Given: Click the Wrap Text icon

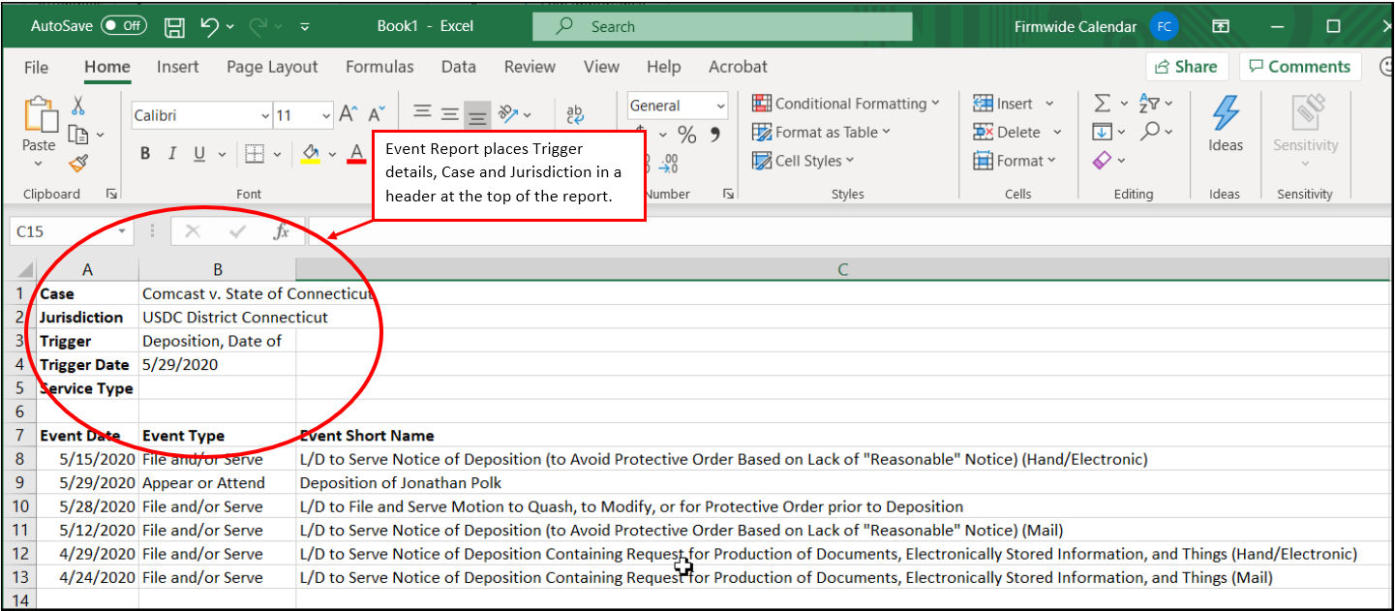Looking at the screenshot, I should tap(575, 114).
